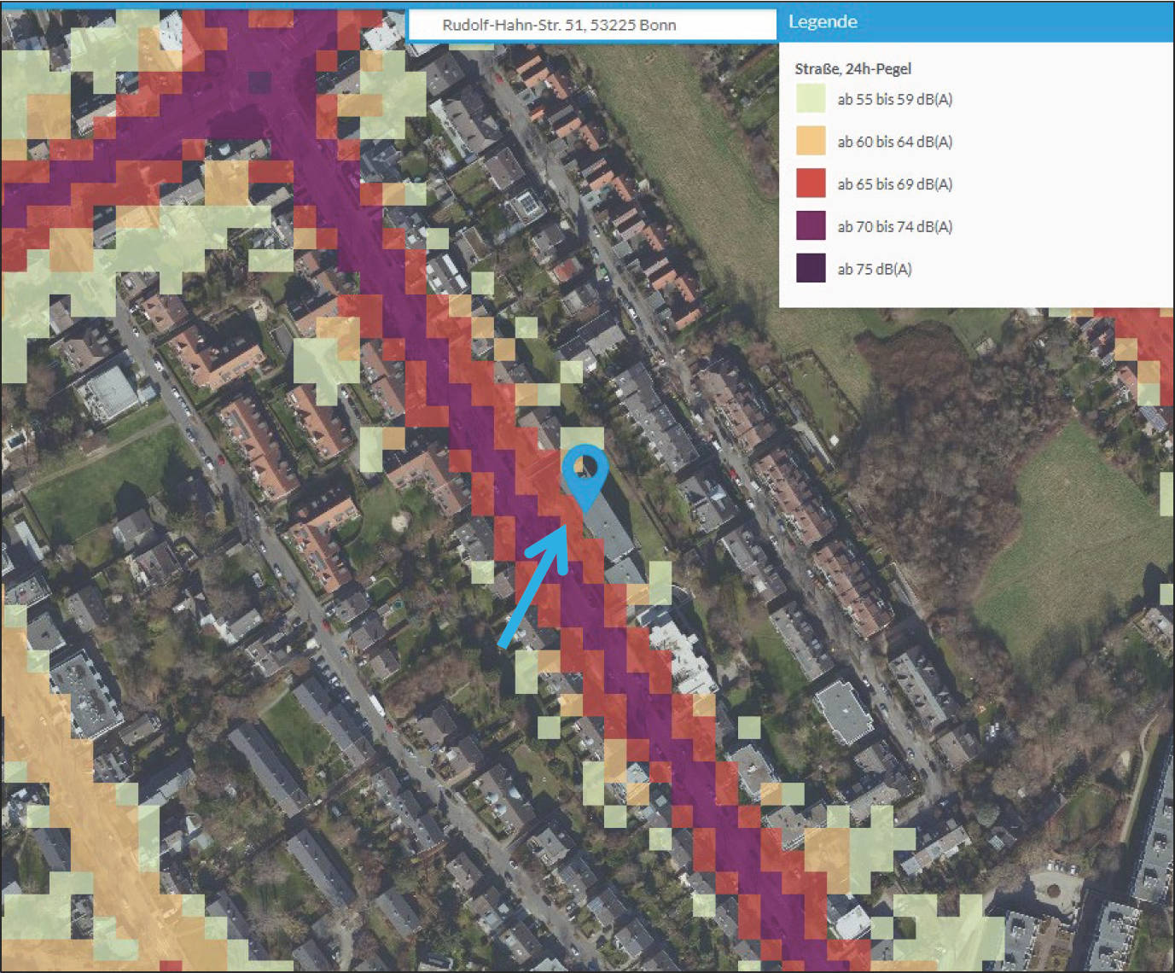
Task: Click the 'ab 65 bis 69 dB(A)' label
Action: (895, 184)
